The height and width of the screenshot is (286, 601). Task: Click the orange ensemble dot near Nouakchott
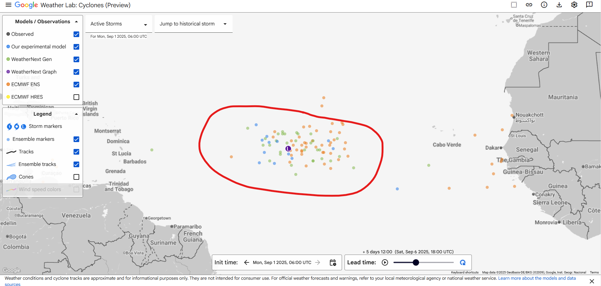coord(512,115)
